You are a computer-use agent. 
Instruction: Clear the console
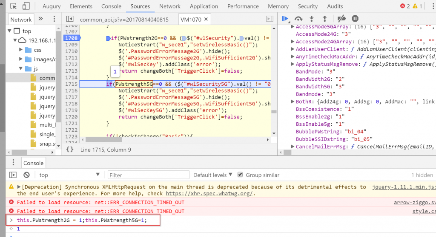26,175
